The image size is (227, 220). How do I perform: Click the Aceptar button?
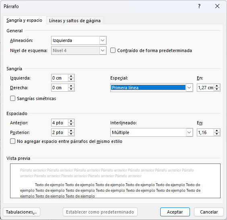coord(175,212)
